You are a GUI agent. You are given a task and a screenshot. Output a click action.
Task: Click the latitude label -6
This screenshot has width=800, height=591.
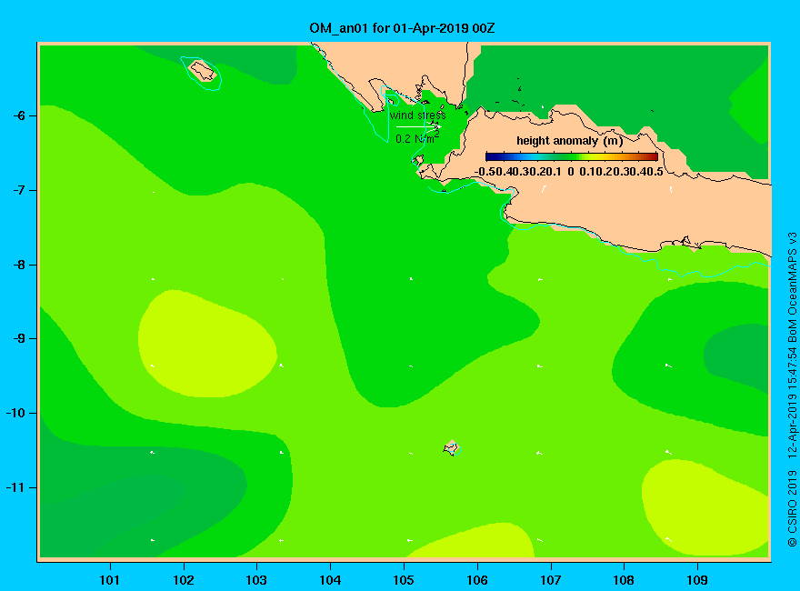point(19,115)
